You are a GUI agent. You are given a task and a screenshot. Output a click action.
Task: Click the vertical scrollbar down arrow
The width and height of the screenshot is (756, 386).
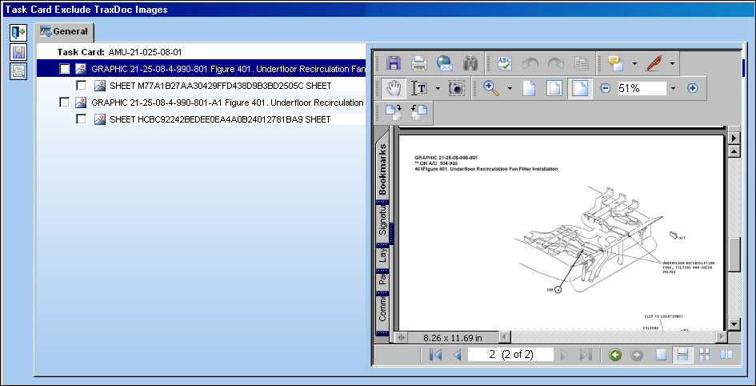734,324
